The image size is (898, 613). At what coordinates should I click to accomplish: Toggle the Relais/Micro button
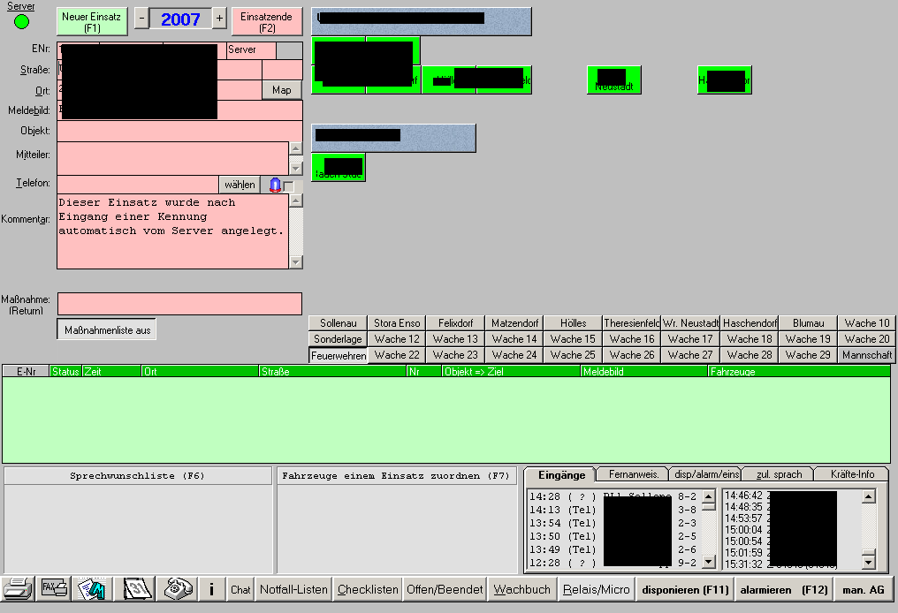[596, 589]
